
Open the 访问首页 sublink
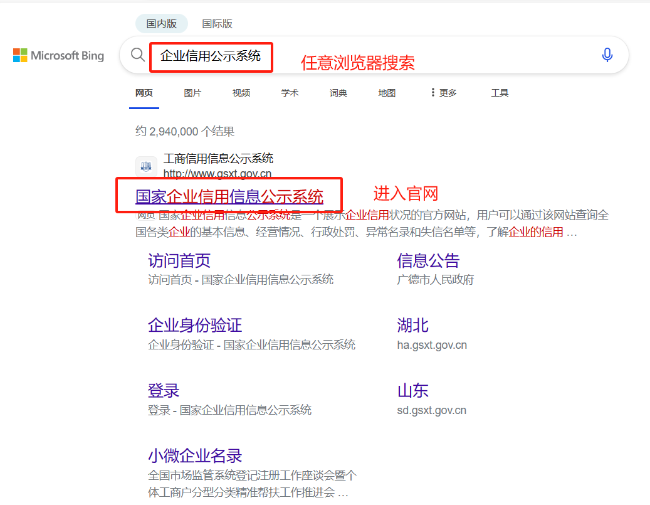click(x=179, y=260)
